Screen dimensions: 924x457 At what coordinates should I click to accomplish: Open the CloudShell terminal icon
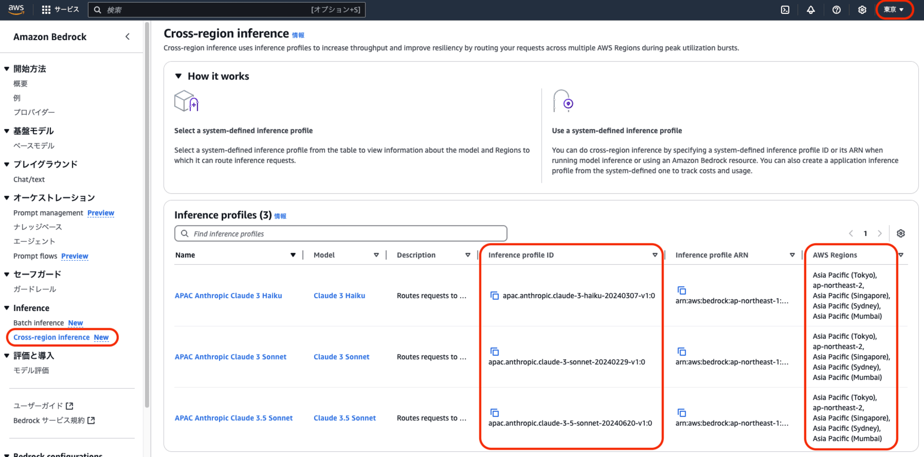pos(785,10)
